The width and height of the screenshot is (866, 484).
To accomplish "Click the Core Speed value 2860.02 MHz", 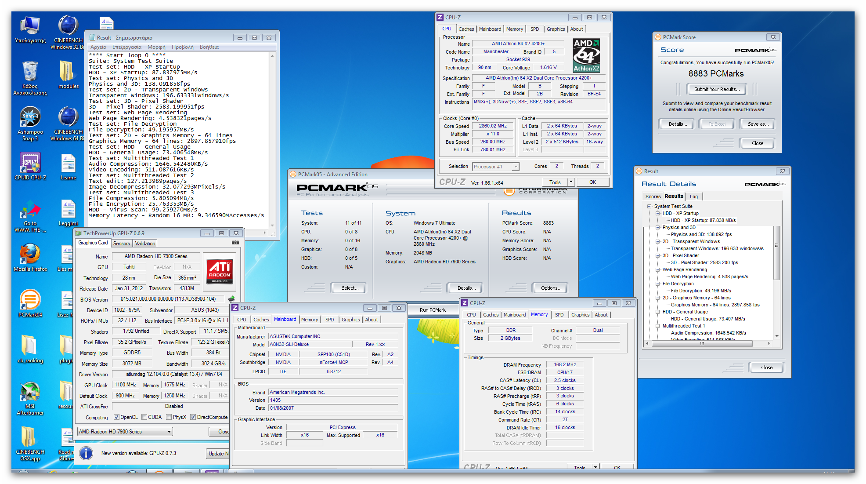I will tap(493, 126).
